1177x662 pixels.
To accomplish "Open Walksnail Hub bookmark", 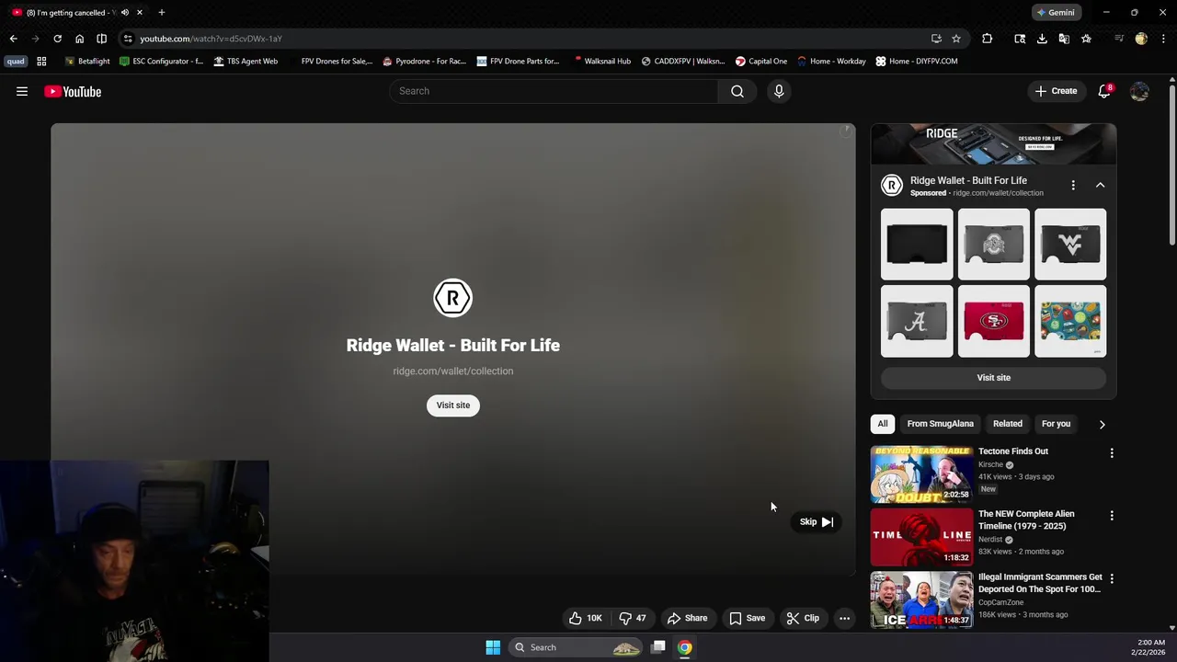I will tap(601, 62).
